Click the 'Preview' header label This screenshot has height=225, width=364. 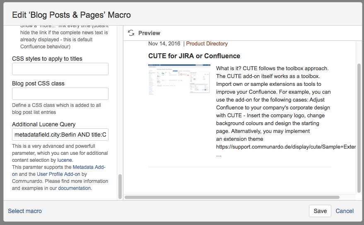tap(149, 33)
